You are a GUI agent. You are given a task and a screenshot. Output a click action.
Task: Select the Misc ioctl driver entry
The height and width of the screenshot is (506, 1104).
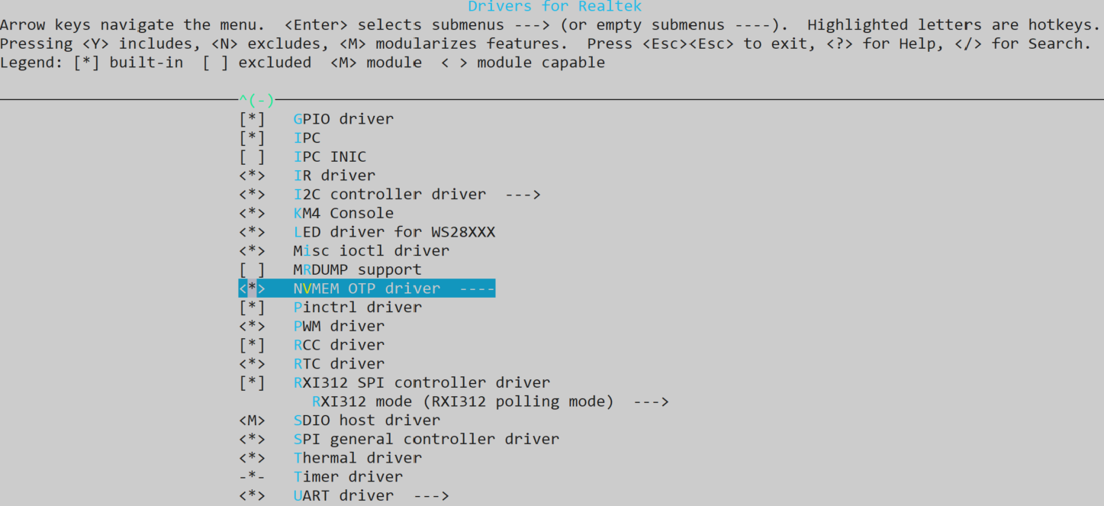coord(372,250)
